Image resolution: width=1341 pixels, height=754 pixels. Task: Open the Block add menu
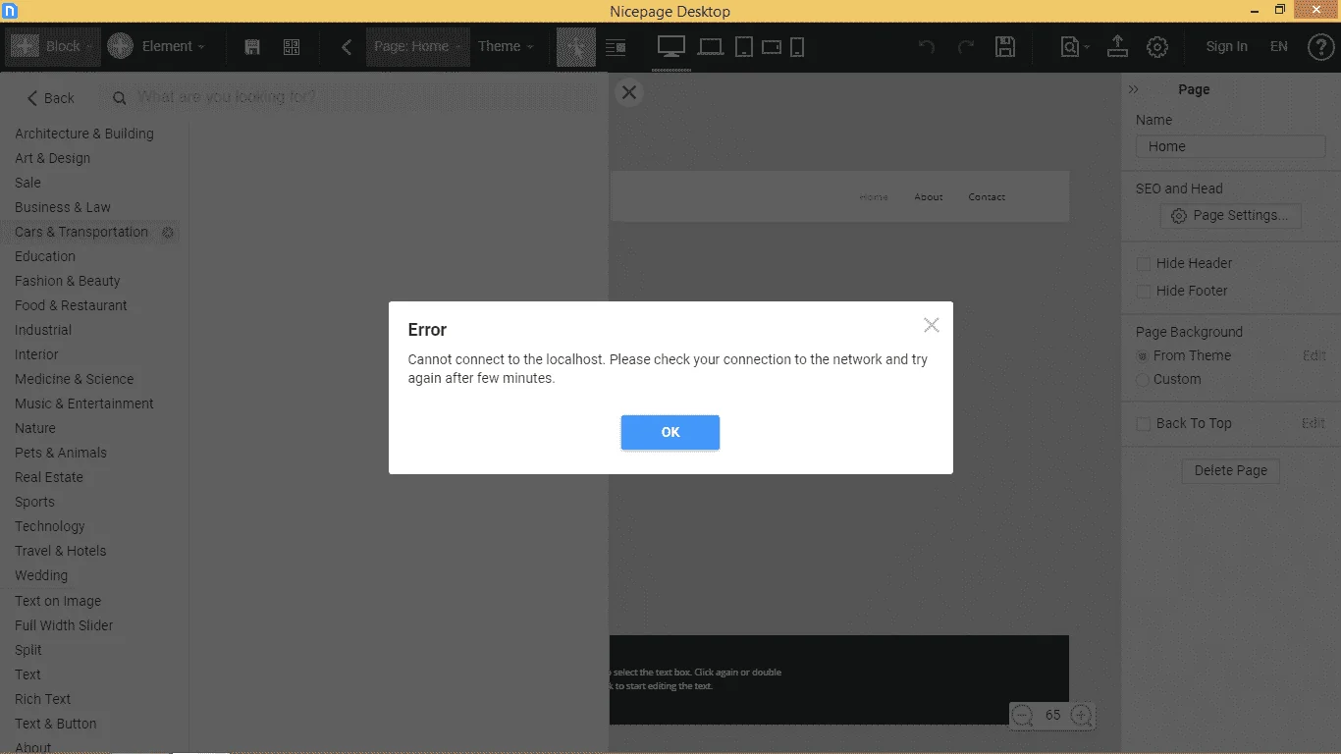pyautogui.click(x=53, y=46)
